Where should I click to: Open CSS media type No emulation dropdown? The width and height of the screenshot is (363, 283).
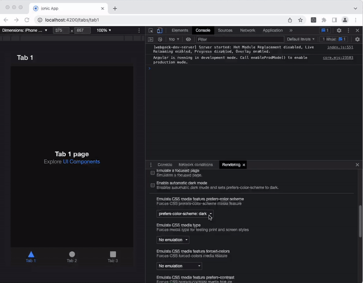point(173,240)
